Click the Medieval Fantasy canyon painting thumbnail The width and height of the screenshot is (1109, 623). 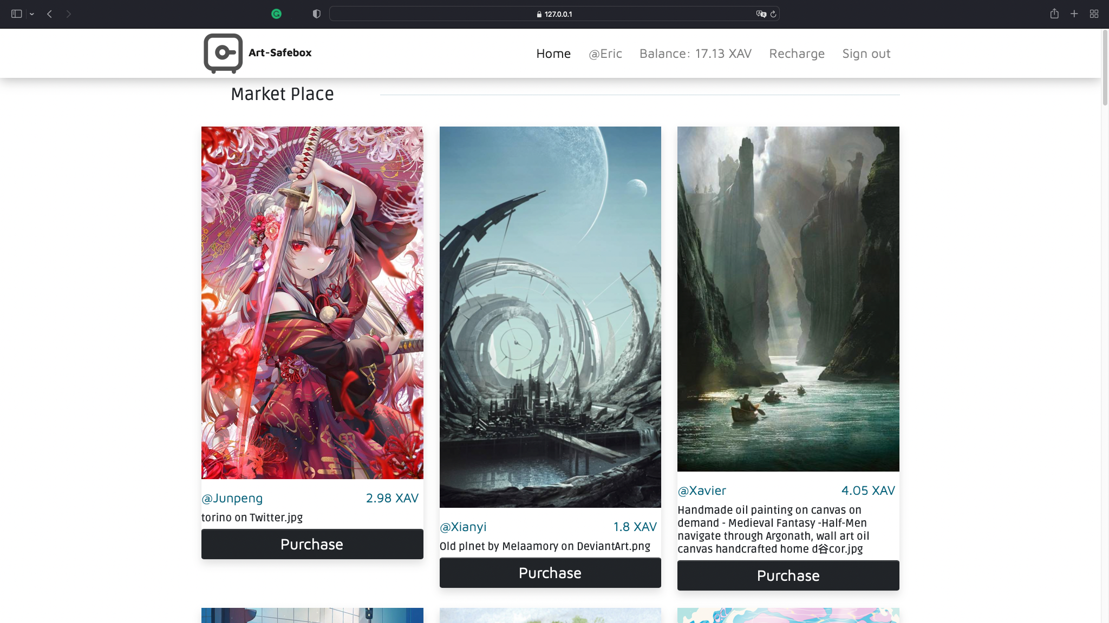click(x=788, y=299)
